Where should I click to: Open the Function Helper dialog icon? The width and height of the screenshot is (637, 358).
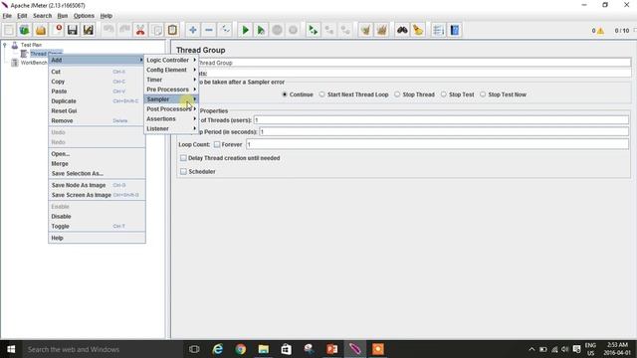coord(438,30)
